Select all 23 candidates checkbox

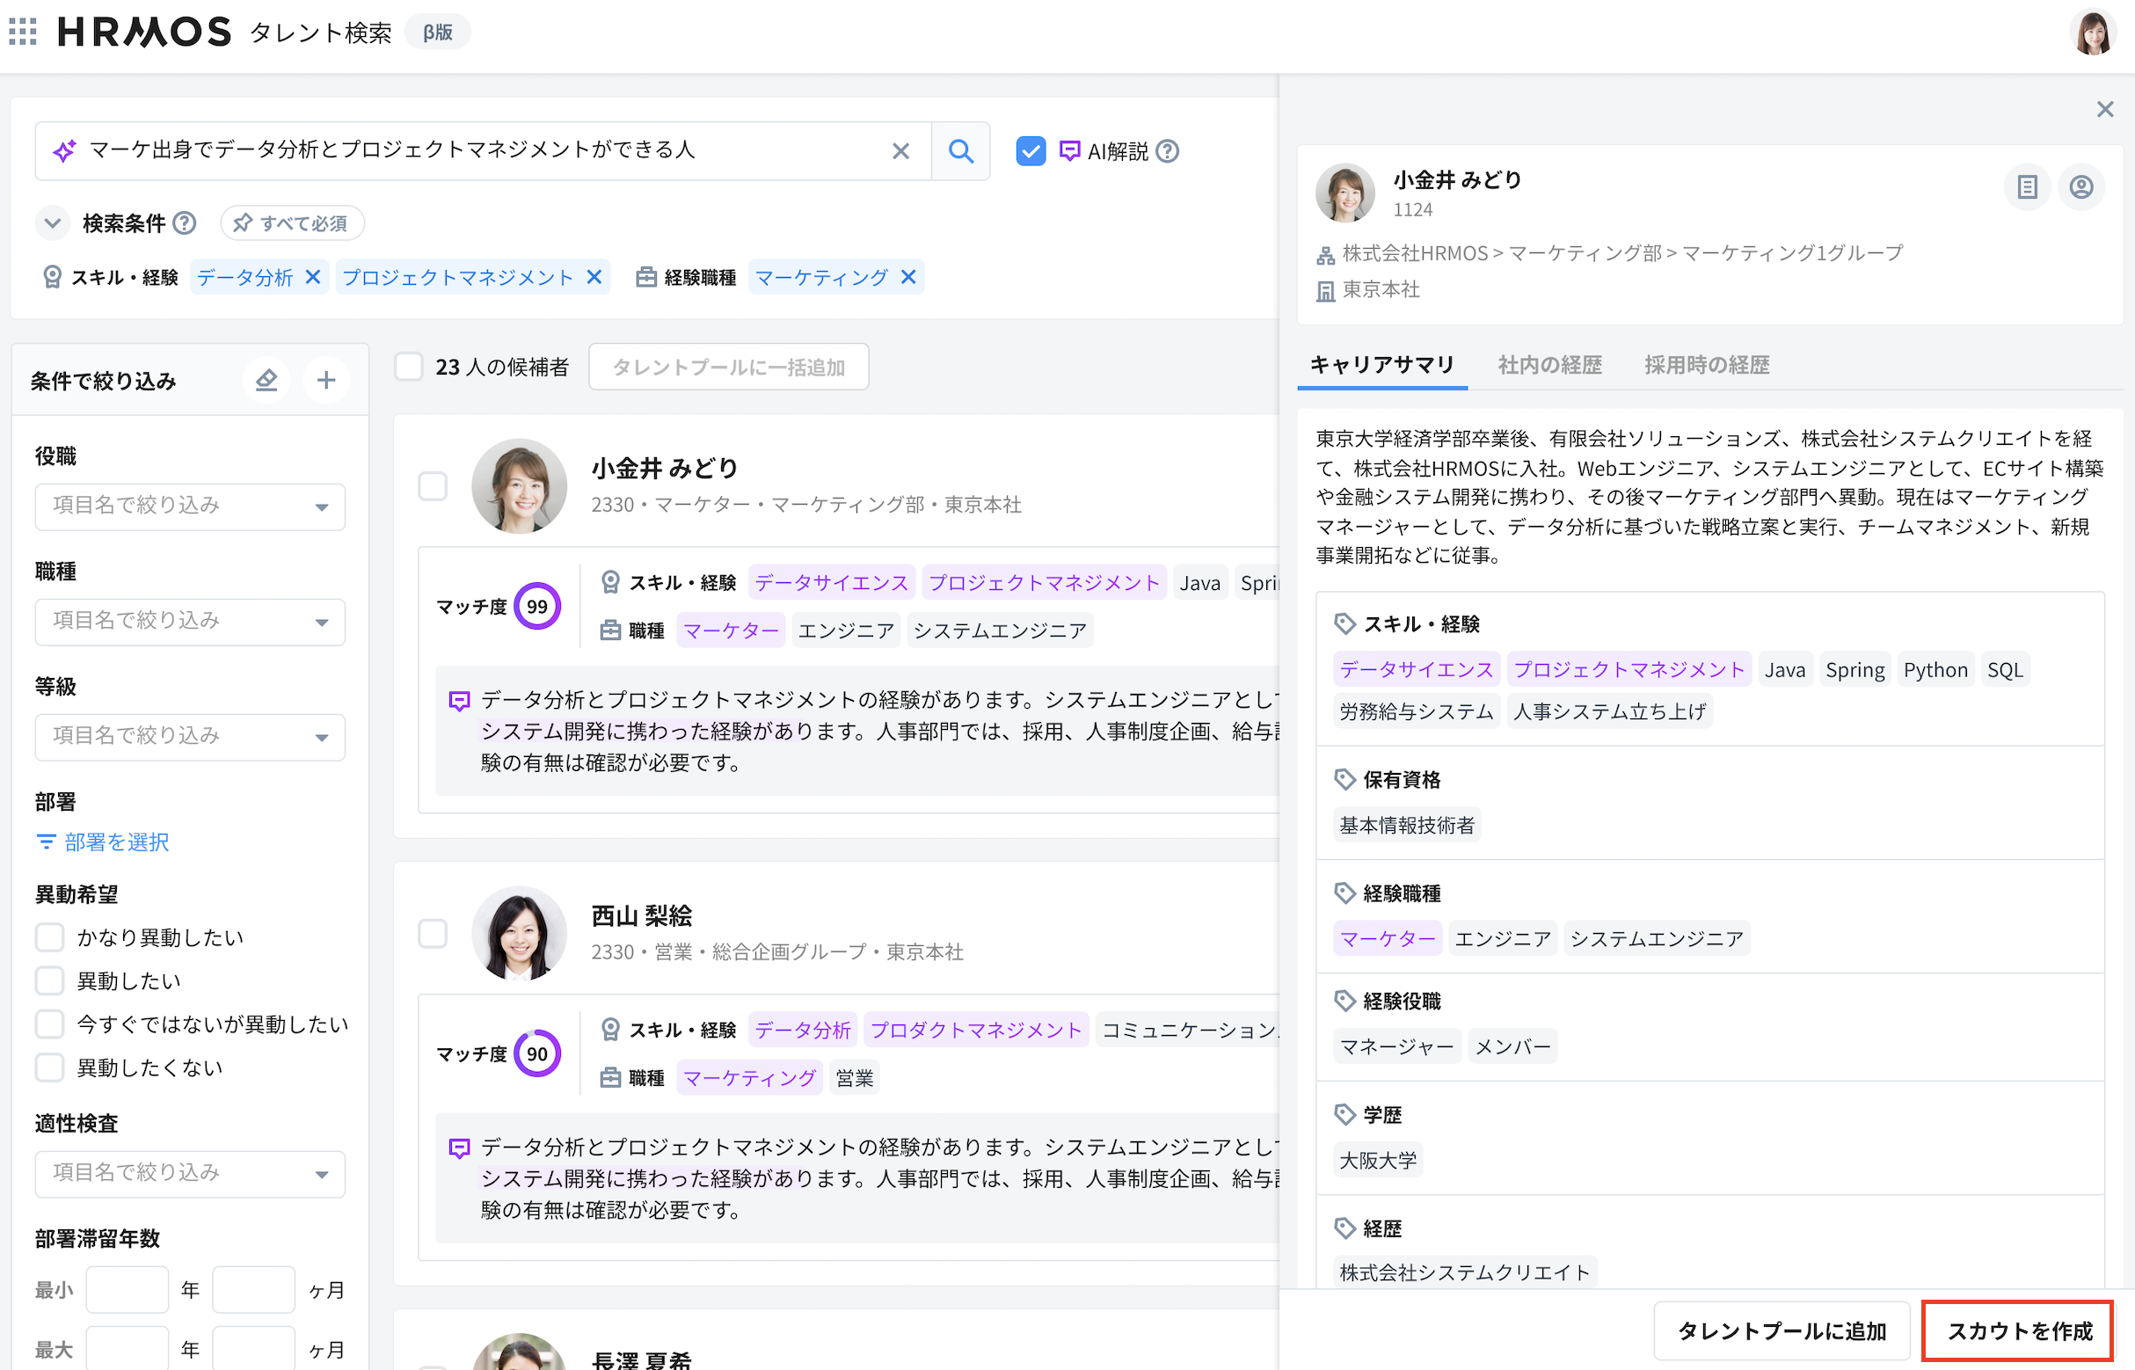coord(408,367)
